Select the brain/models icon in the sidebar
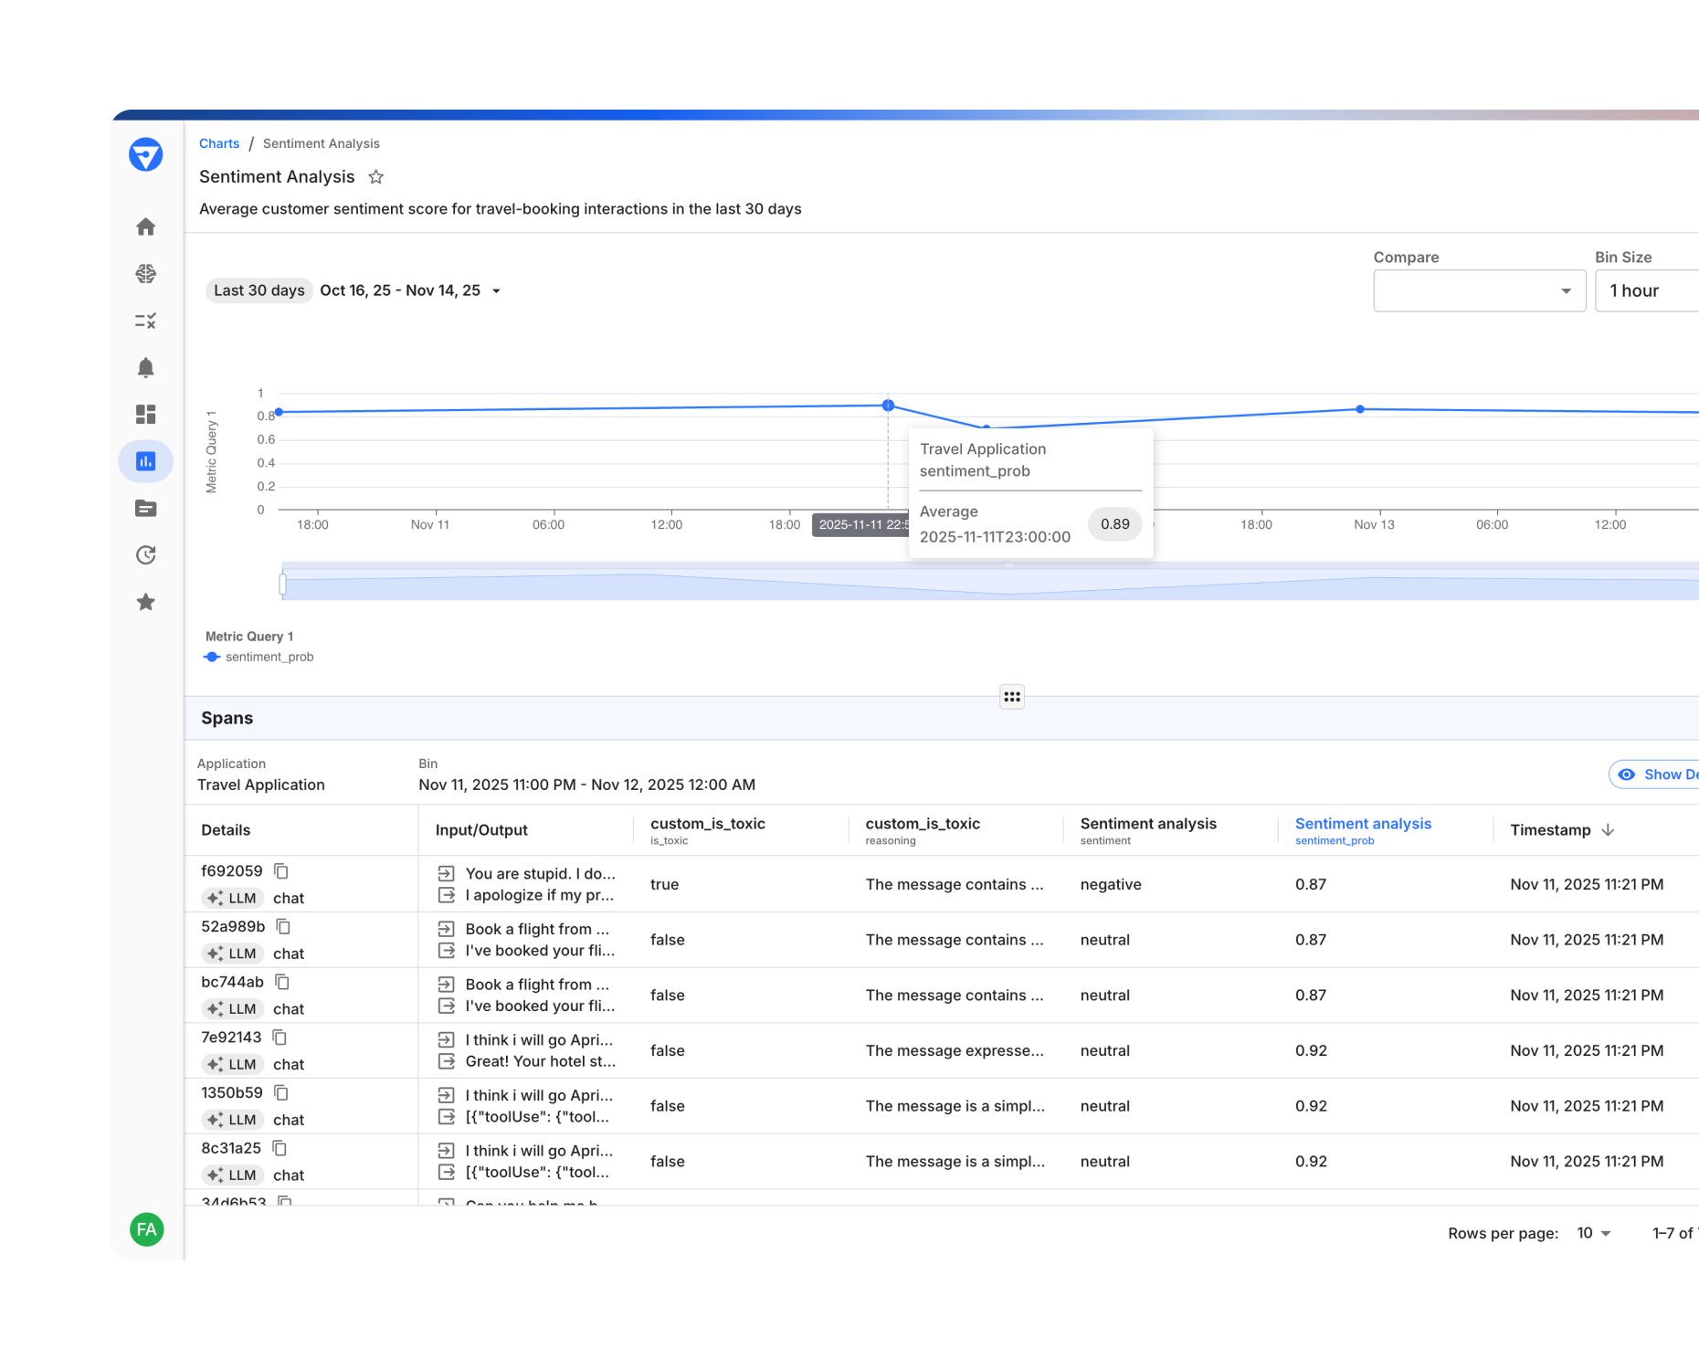Image resolution: width=1699 pixels, height=1370 pixels. (x=146, y=274)
